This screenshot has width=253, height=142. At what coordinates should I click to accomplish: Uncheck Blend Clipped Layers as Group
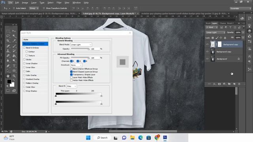(71, 72)
